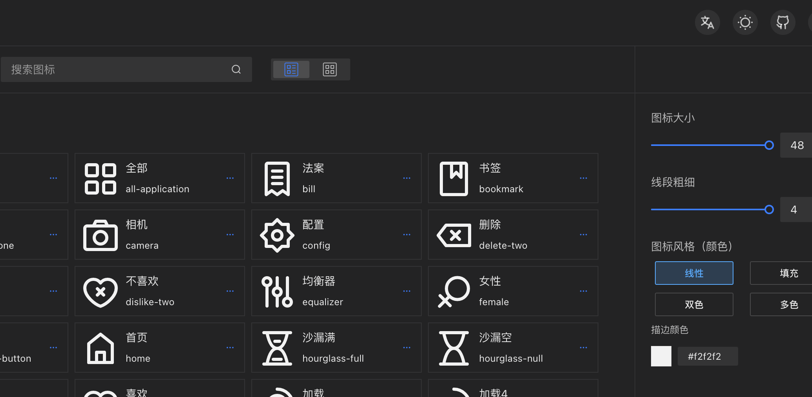
Task: Click the 法案 label text
Action: coord(313,168)
